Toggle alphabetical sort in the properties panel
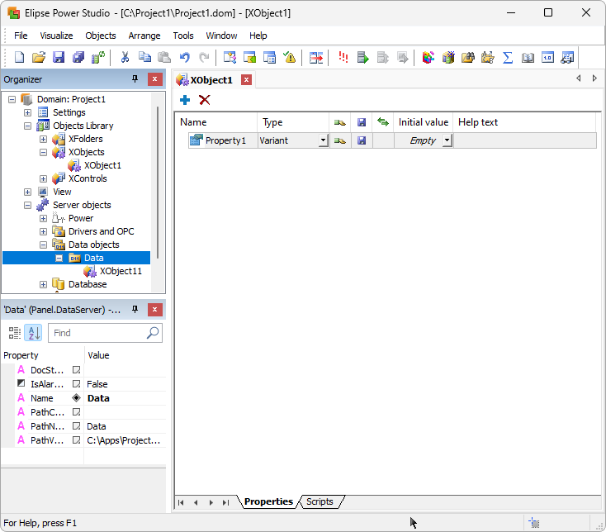The width and height of the screenshot is (606, 532). point(33,333)
